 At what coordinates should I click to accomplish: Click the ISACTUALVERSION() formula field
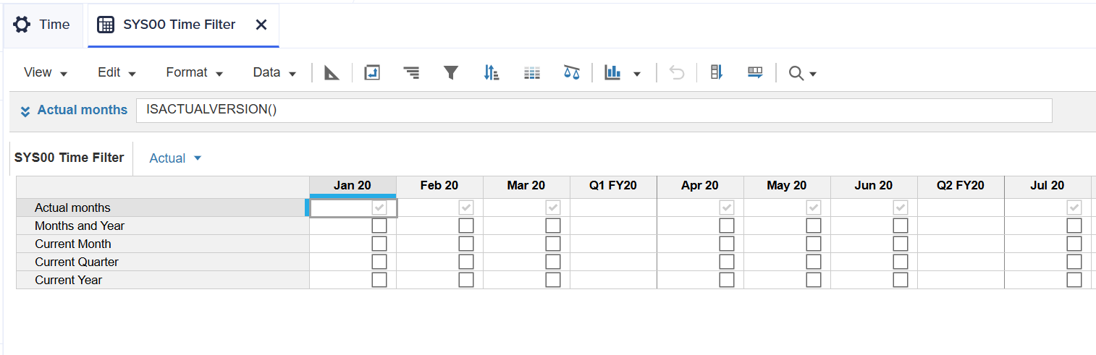coord(594,111)
